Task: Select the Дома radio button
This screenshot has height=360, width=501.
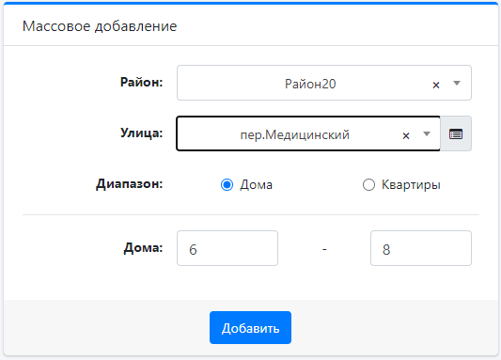Action: tap(227, 184)
